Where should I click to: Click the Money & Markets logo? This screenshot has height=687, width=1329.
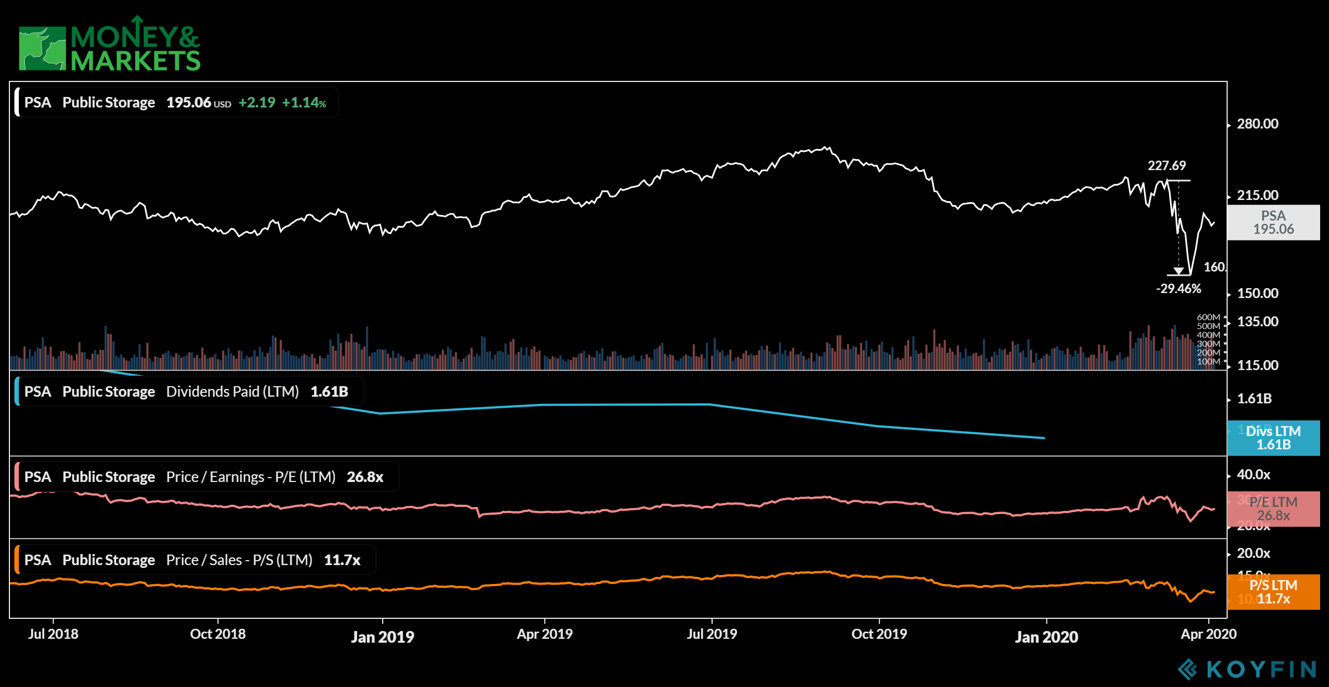110,44
